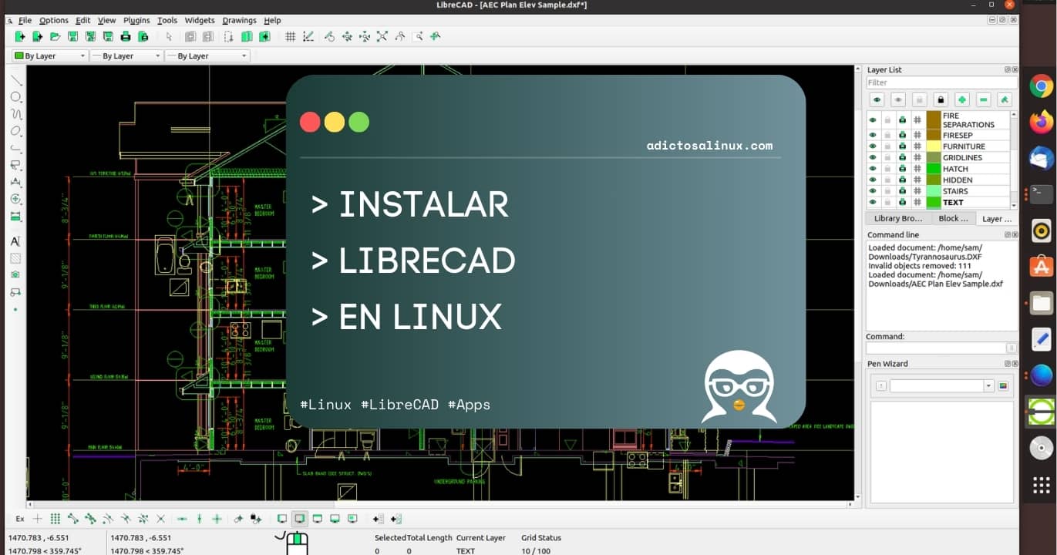Add a new layer with the green plus button
1057x555 pixels.
pyautogui.click(x=962, y=99)
